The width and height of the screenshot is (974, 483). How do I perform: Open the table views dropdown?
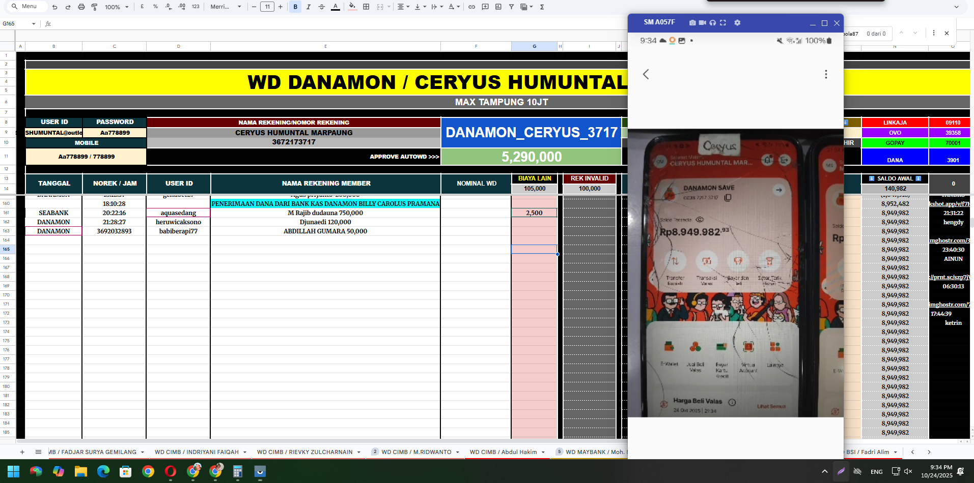(526, 7)
